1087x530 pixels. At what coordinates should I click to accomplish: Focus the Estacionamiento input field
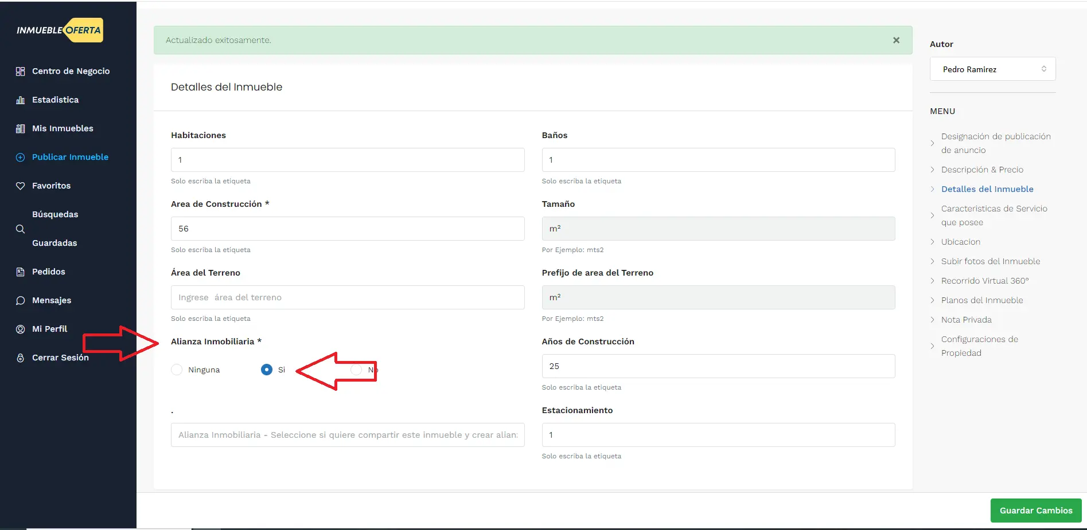click(718, 435)
